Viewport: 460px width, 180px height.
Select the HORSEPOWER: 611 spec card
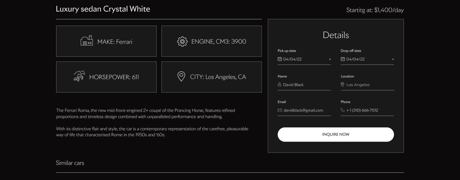[x=106, y=77]
